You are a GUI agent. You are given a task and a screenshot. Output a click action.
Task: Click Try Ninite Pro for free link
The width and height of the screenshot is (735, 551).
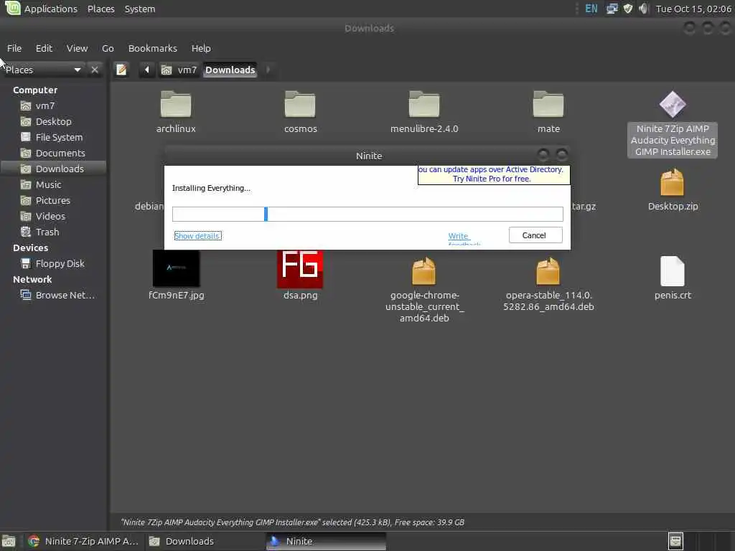(492, 179)
